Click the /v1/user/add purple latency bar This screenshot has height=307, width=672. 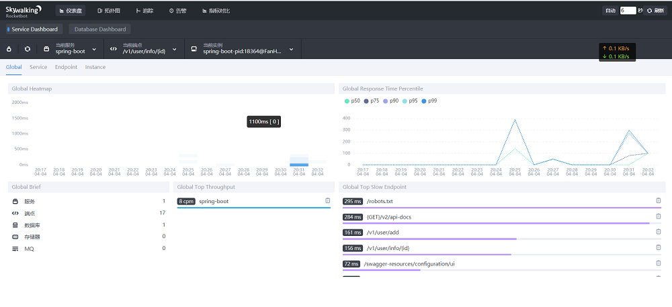429,239
